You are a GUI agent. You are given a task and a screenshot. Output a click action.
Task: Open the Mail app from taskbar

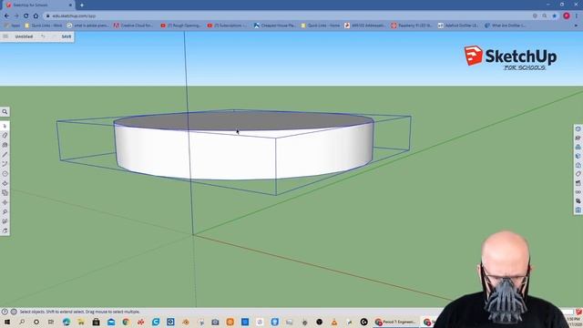point(111,322)
